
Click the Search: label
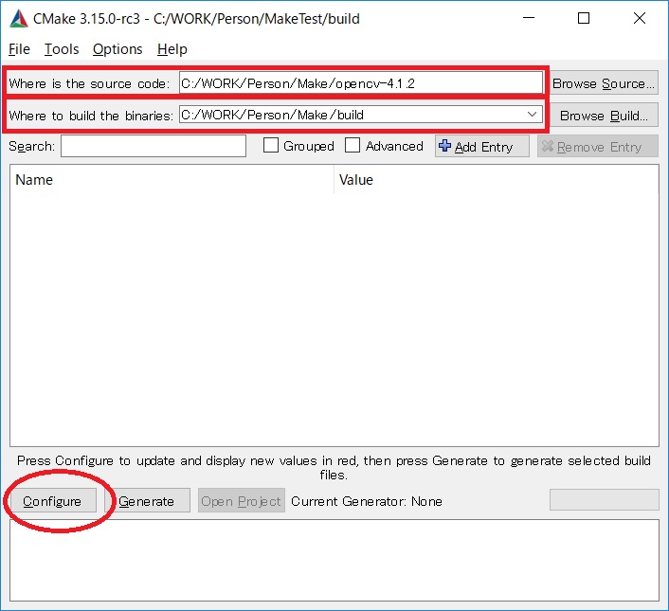coord(31,146)
